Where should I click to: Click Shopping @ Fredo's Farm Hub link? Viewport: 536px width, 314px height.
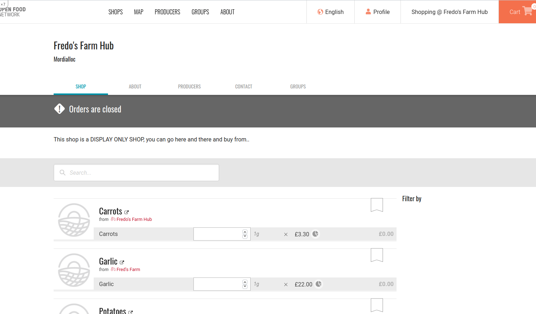click(449, 12)
